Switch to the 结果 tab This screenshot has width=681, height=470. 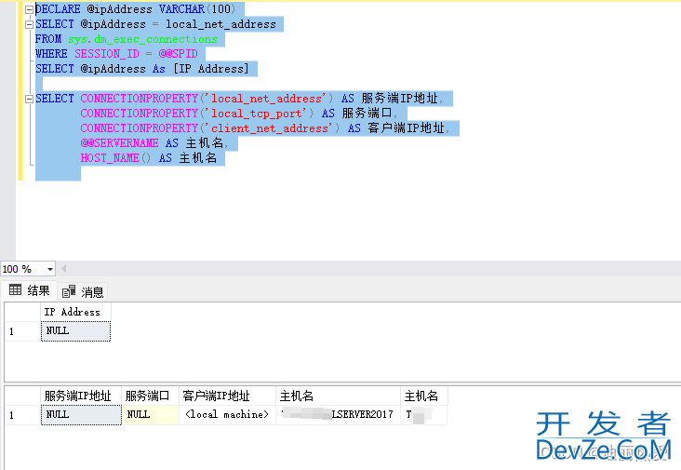click(30, 290)
